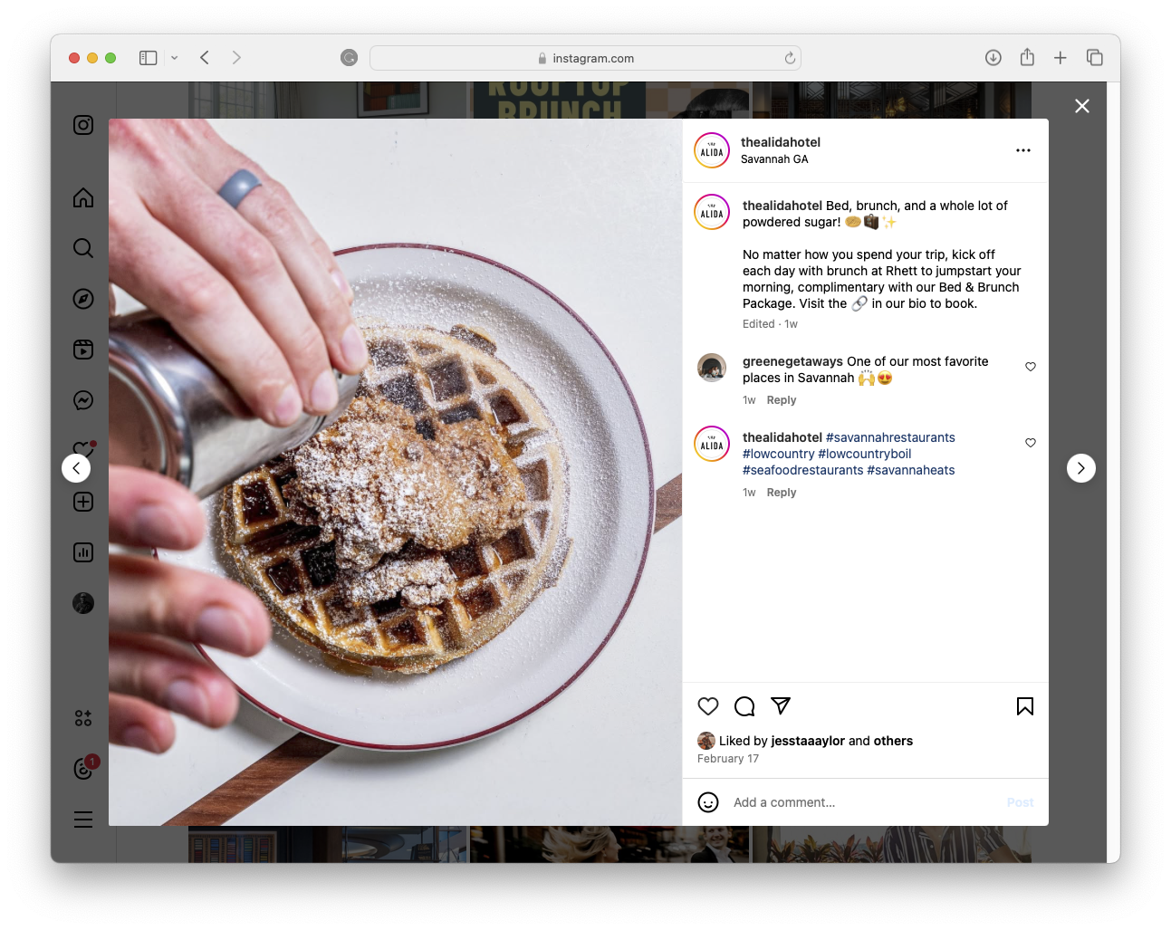The width and height of the screenshot is (1171, 930).
Task: Expand Safari sidebar dropdown chevron
Action: (x=175, y=58)
